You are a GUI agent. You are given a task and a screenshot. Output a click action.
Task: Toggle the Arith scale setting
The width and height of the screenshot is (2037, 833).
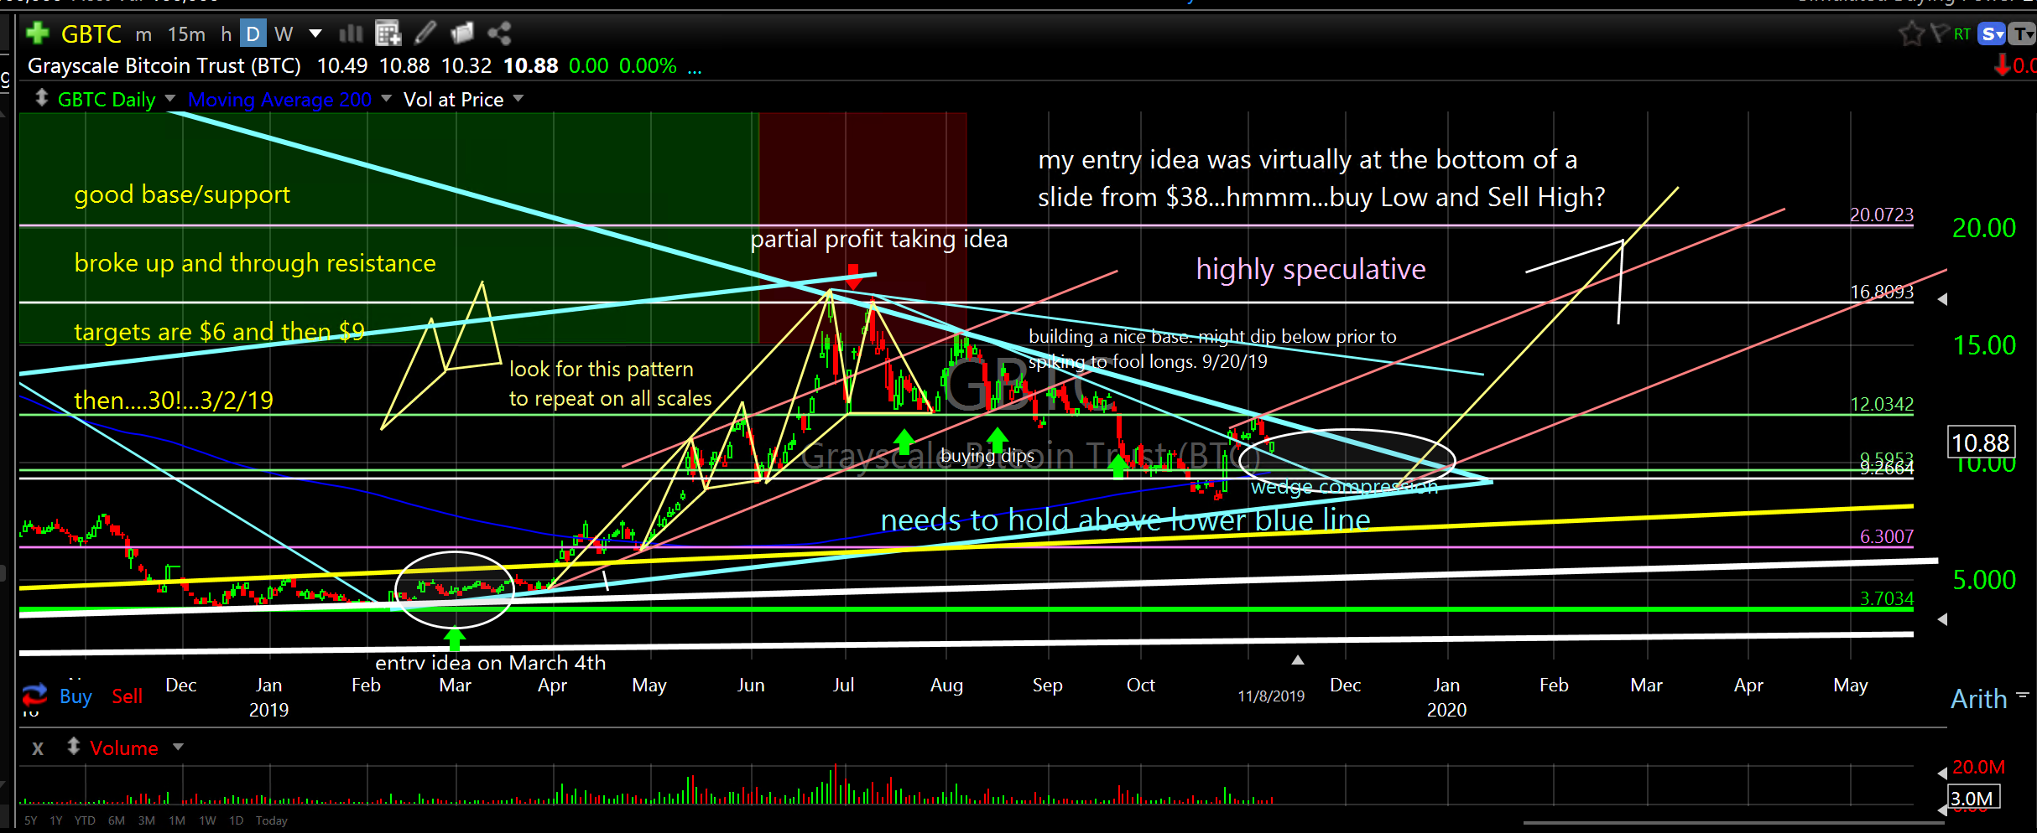point(1978,699)
